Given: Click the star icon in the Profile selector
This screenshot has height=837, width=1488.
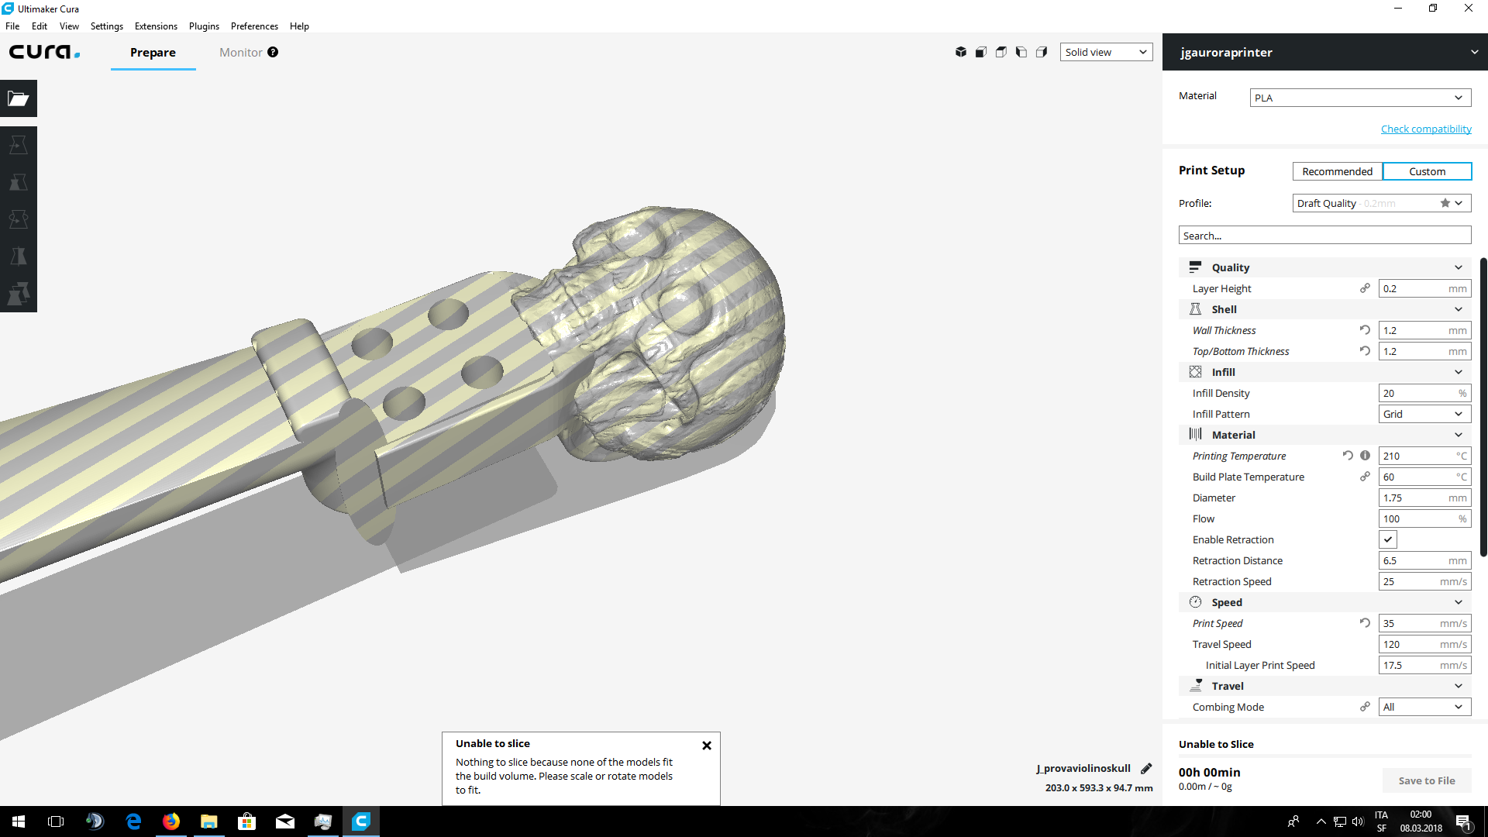Looking at the screenshot, I should click(x=1445, y=203).
